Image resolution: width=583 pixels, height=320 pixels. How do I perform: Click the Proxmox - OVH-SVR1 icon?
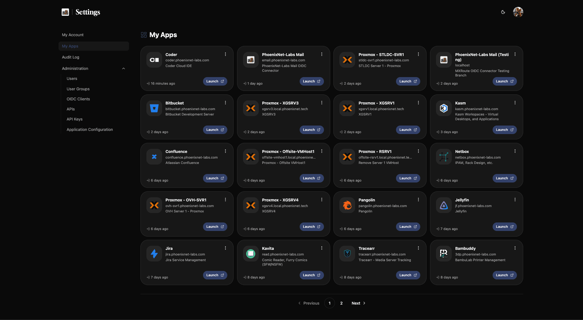154,205
